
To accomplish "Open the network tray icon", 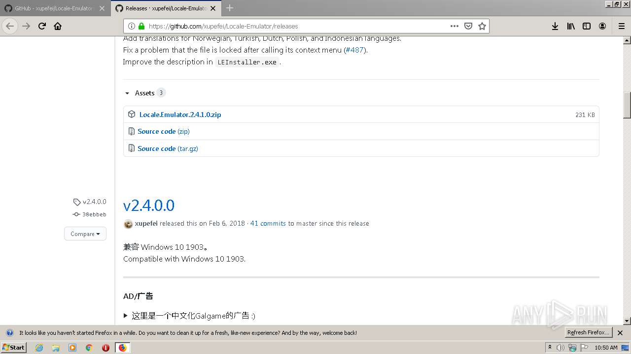I will 572,348.
